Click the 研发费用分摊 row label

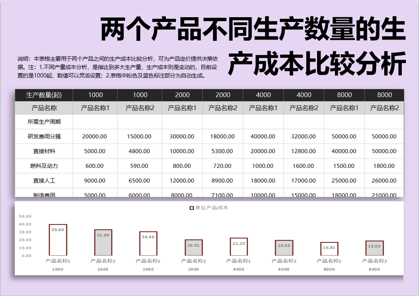[44, 136]
